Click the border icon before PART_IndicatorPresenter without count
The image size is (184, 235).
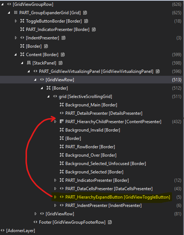click(x=22, y=30)
